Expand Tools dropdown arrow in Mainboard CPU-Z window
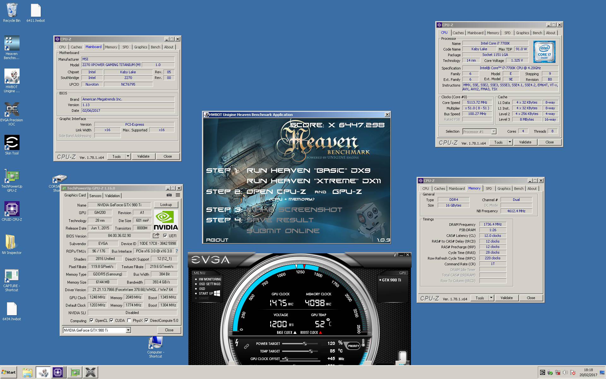This screenshot has height=379, width=606. [128, 156]
